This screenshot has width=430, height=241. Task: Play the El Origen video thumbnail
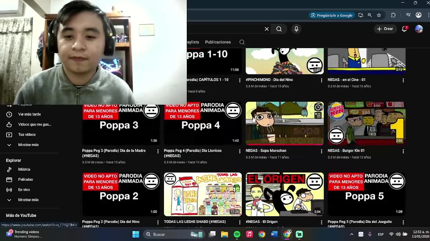click(x=285, y=194)
